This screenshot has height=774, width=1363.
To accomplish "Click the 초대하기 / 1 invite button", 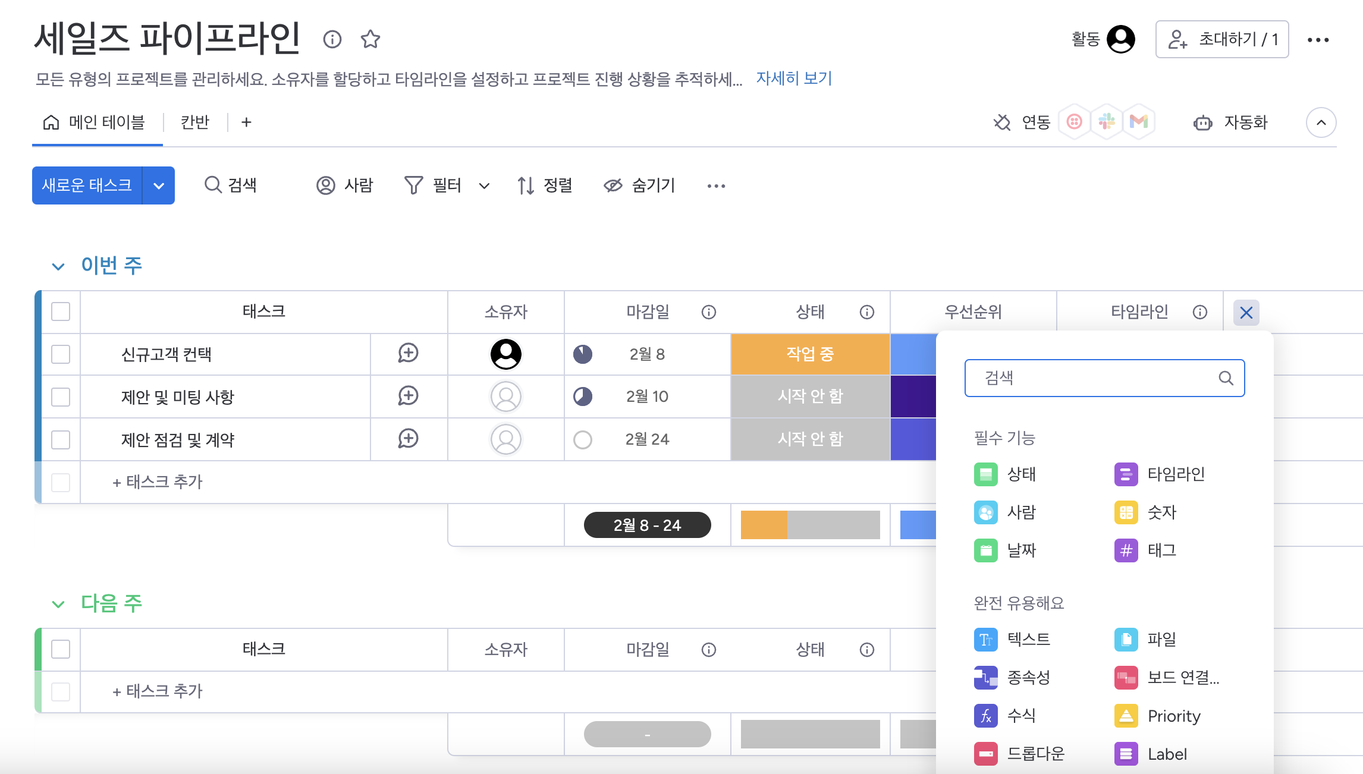I will point(1221,39).
